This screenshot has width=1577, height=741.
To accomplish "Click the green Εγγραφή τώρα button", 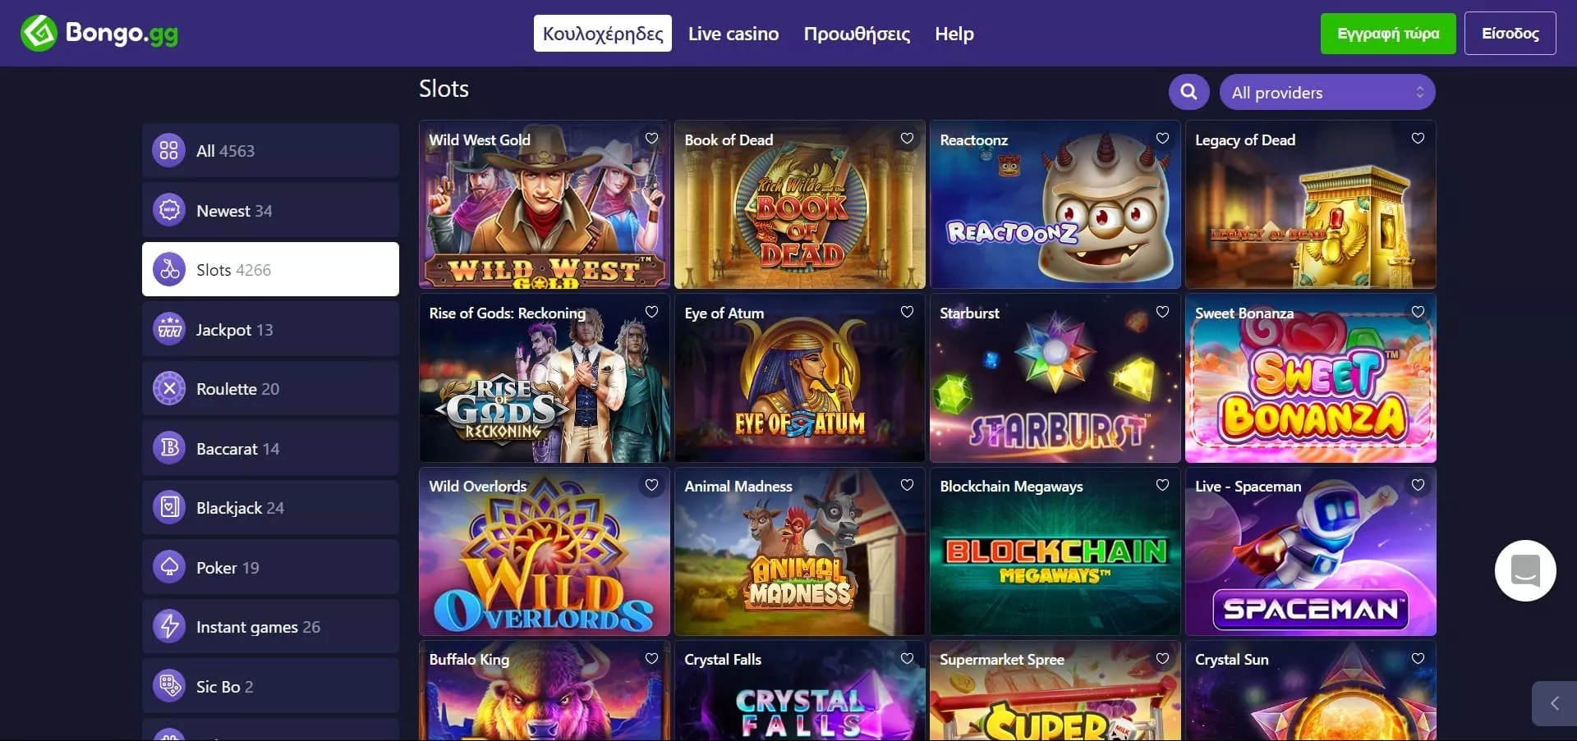I will [x=1387, y=34].
